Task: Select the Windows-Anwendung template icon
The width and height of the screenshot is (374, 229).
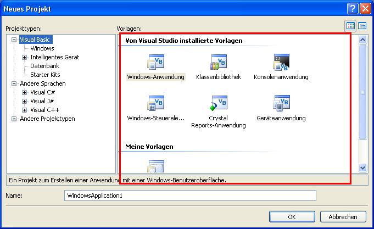Action: 156,62
